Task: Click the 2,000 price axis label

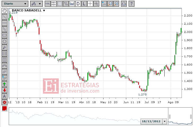Action: 188,32
